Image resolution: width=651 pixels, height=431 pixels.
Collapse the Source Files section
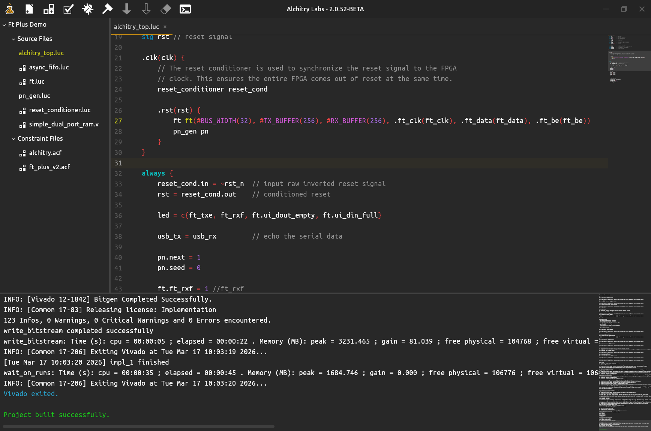coord(14,39)
